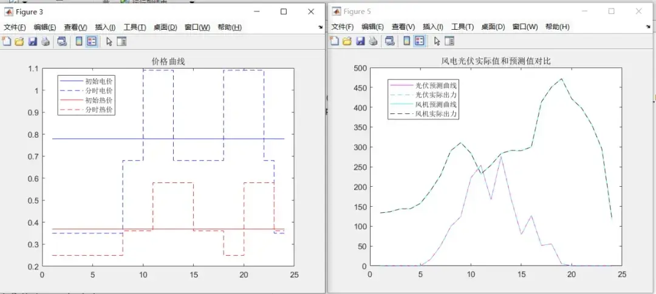The image size is (656, 294).
Task: Open a file using Figure 3 folder icon
Action: point(19,41)
